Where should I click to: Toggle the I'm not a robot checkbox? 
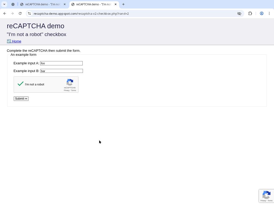click(x=20, y=84)
